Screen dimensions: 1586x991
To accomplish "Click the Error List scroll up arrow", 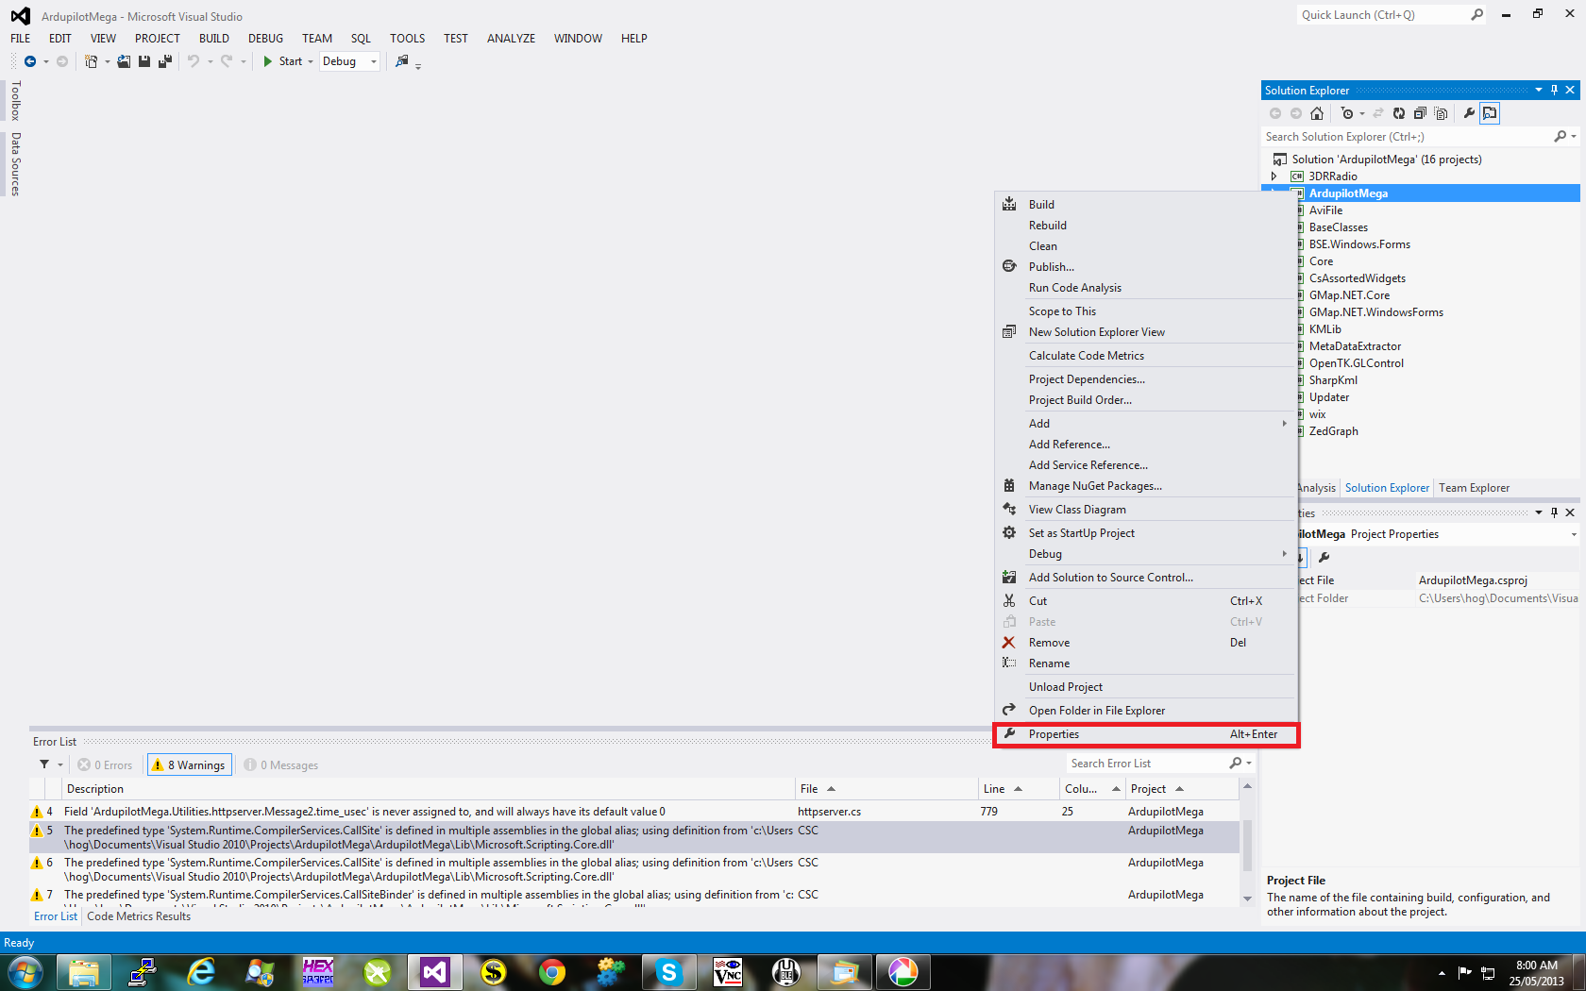I will 1247,786.
